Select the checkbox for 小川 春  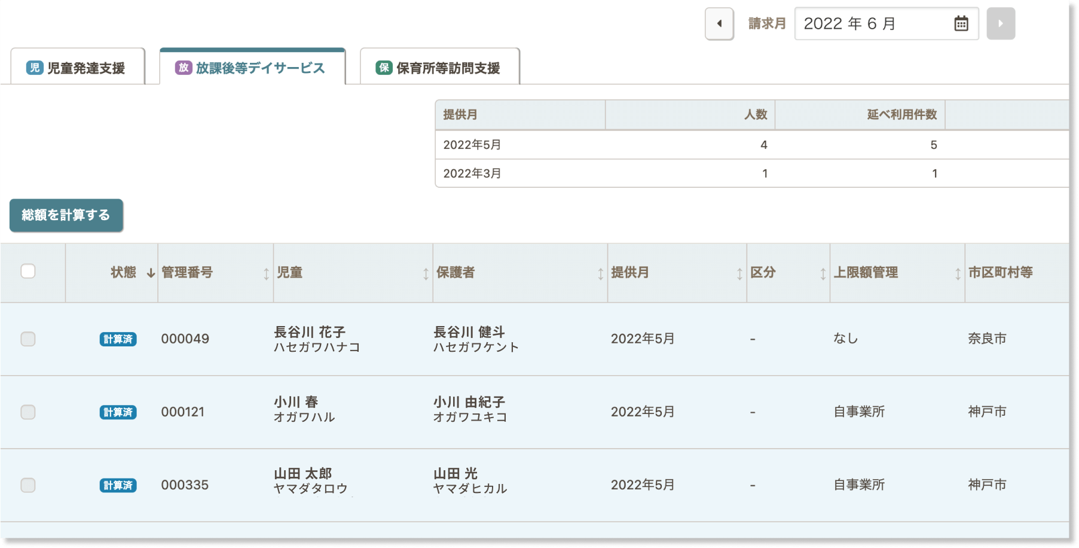(x=28, y=412)
